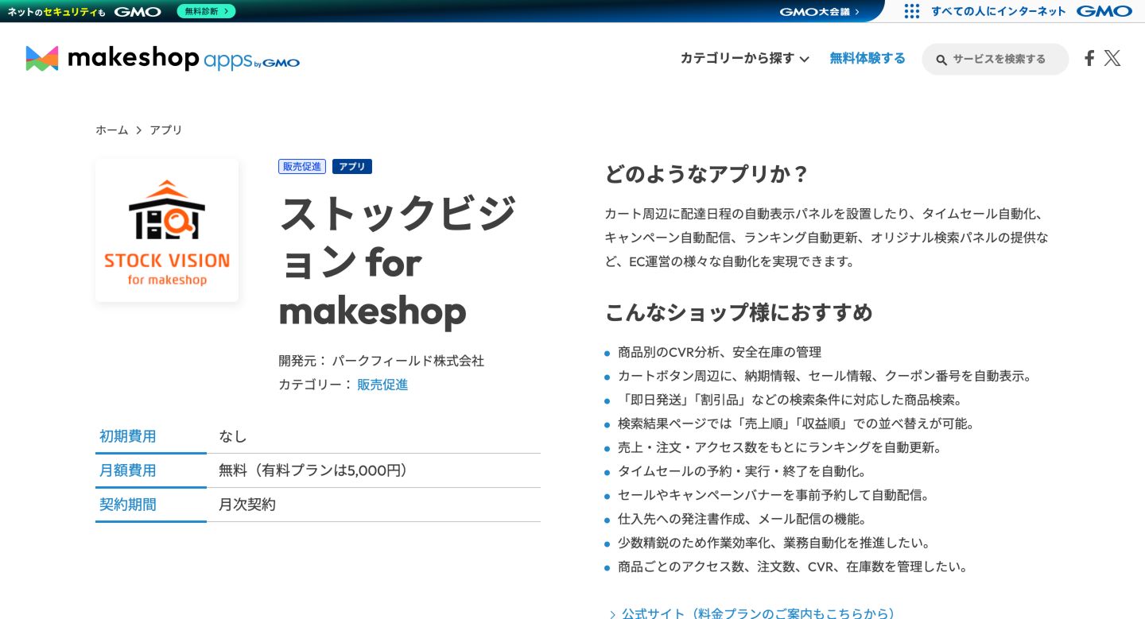Open the 販売促進 category link

382,385
